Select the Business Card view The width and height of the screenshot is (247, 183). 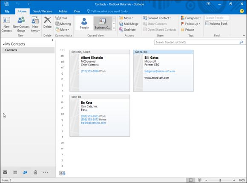(x=103, y=23)
